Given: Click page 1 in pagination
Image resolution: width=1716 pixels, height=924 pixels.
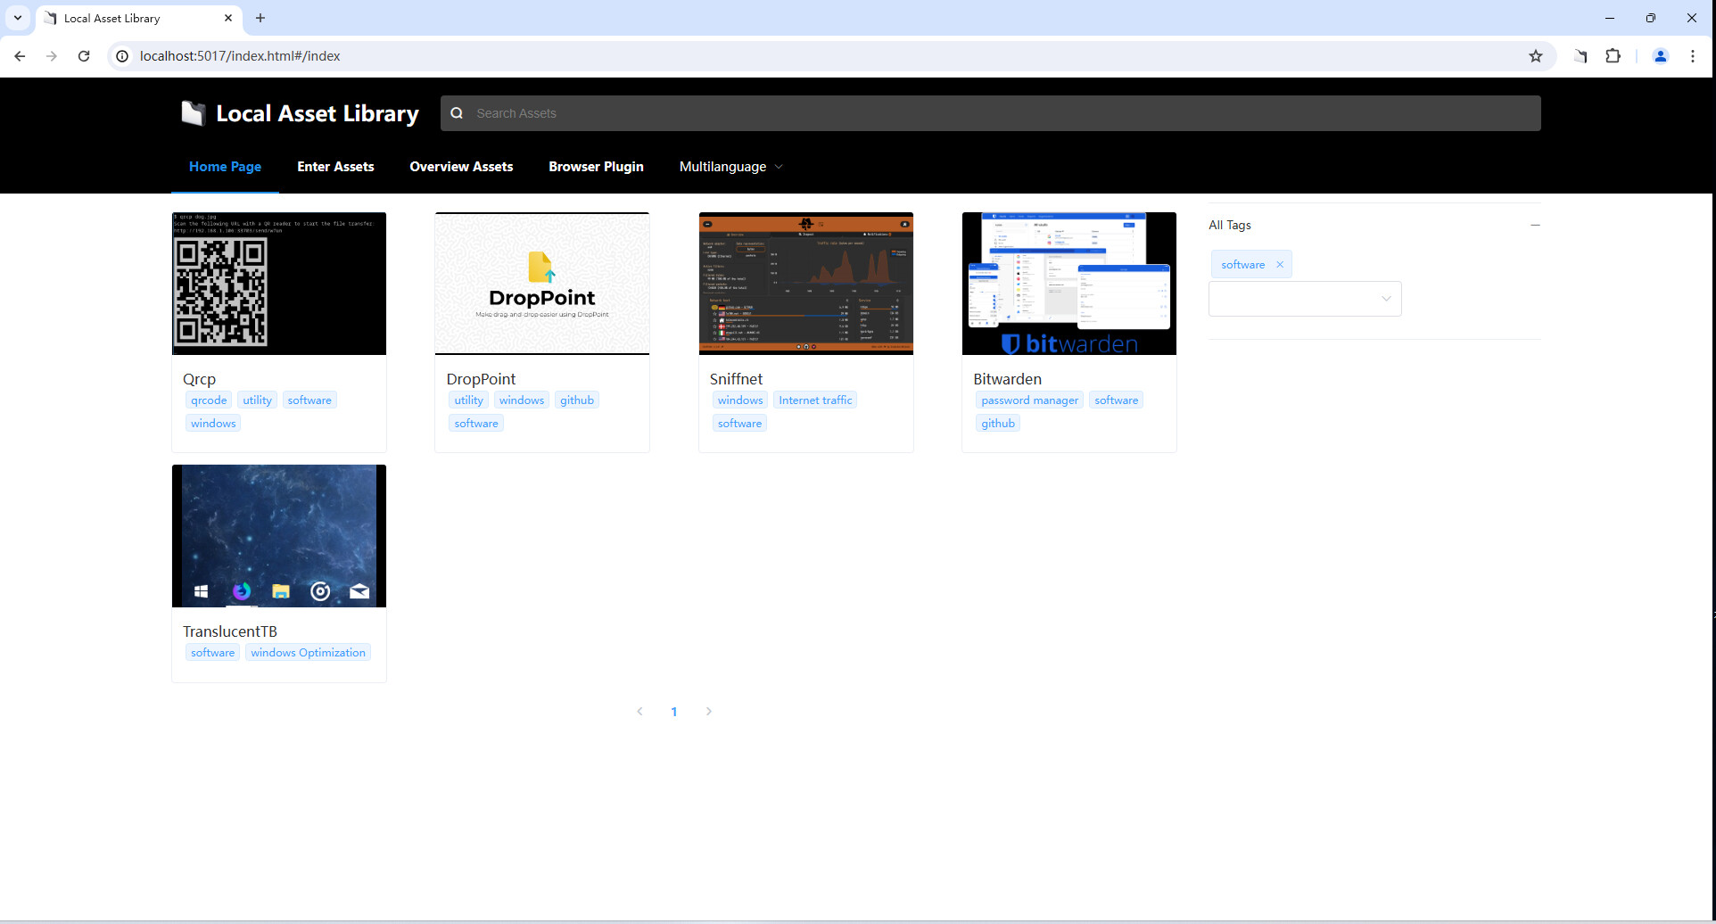Looking at the screenshot, I should click(674, 711).
